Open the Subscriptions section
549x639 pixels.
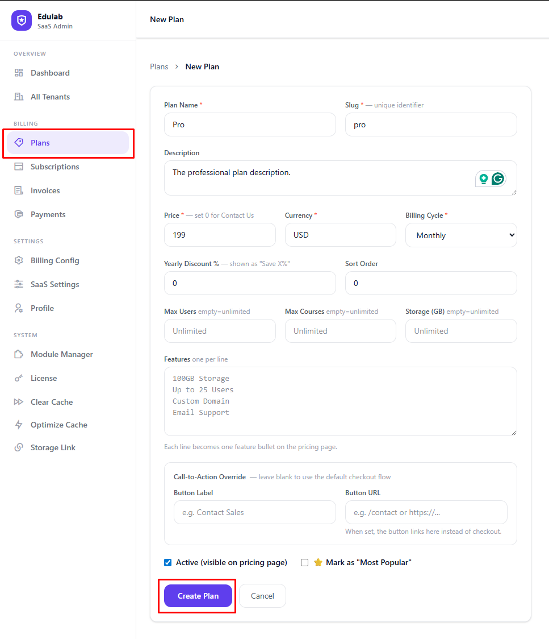[55, 167]
